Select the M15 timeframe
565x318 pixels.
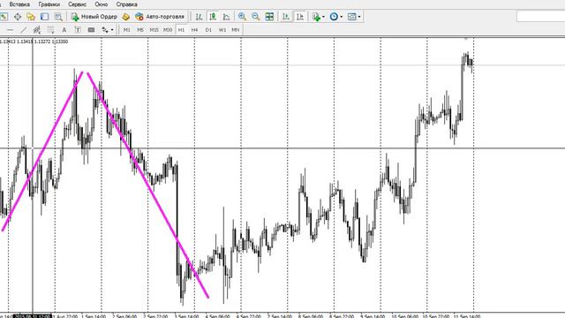click(x=154, y=30)
